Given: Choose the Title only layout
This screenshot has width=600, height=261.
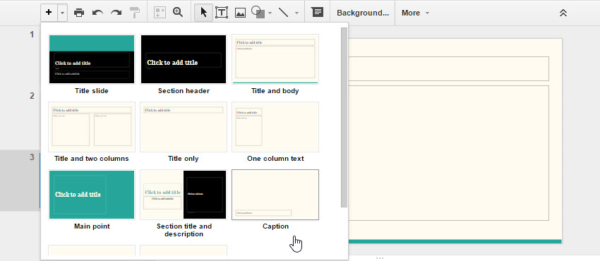Looking at the screenshot, I should tap(184, 127).
